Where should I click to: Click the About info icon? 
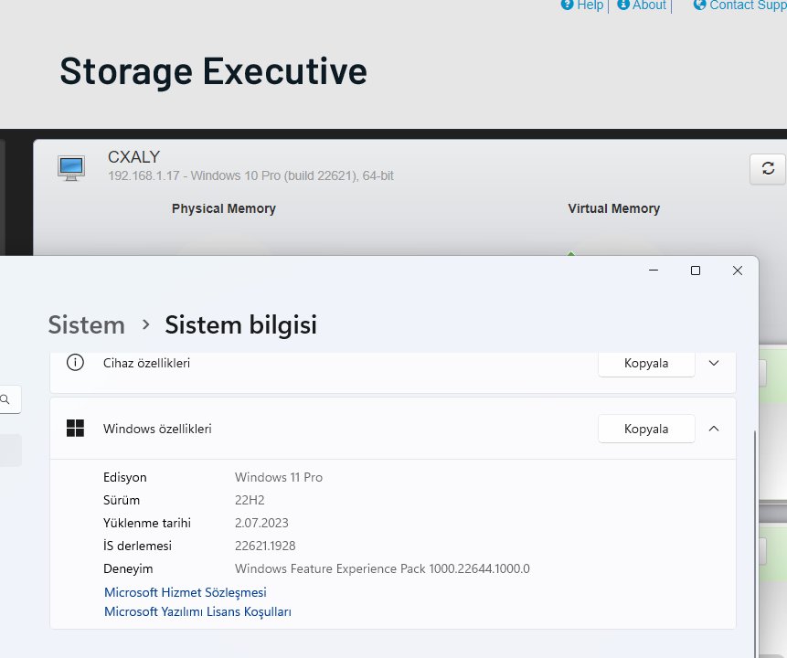tap(623, 5)
